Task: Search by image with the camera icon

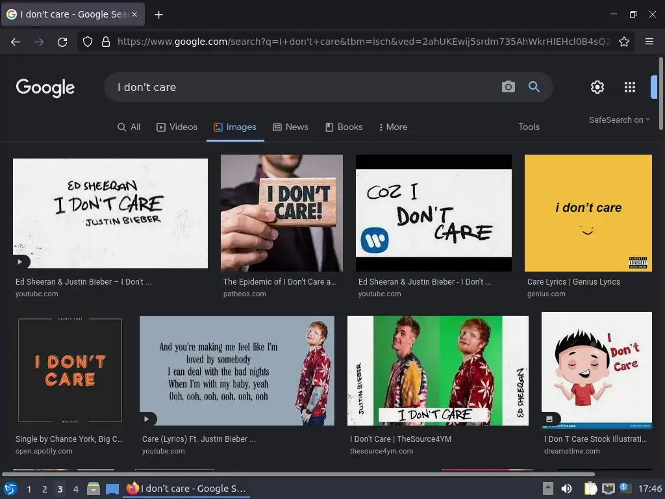Action: point(508,87)
